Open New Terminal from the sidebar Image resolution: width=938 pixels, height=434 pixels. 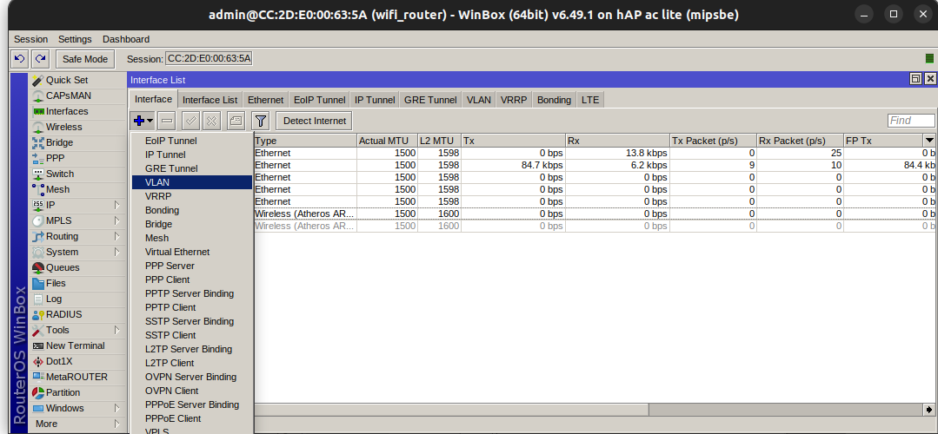(x=75, y=345)
